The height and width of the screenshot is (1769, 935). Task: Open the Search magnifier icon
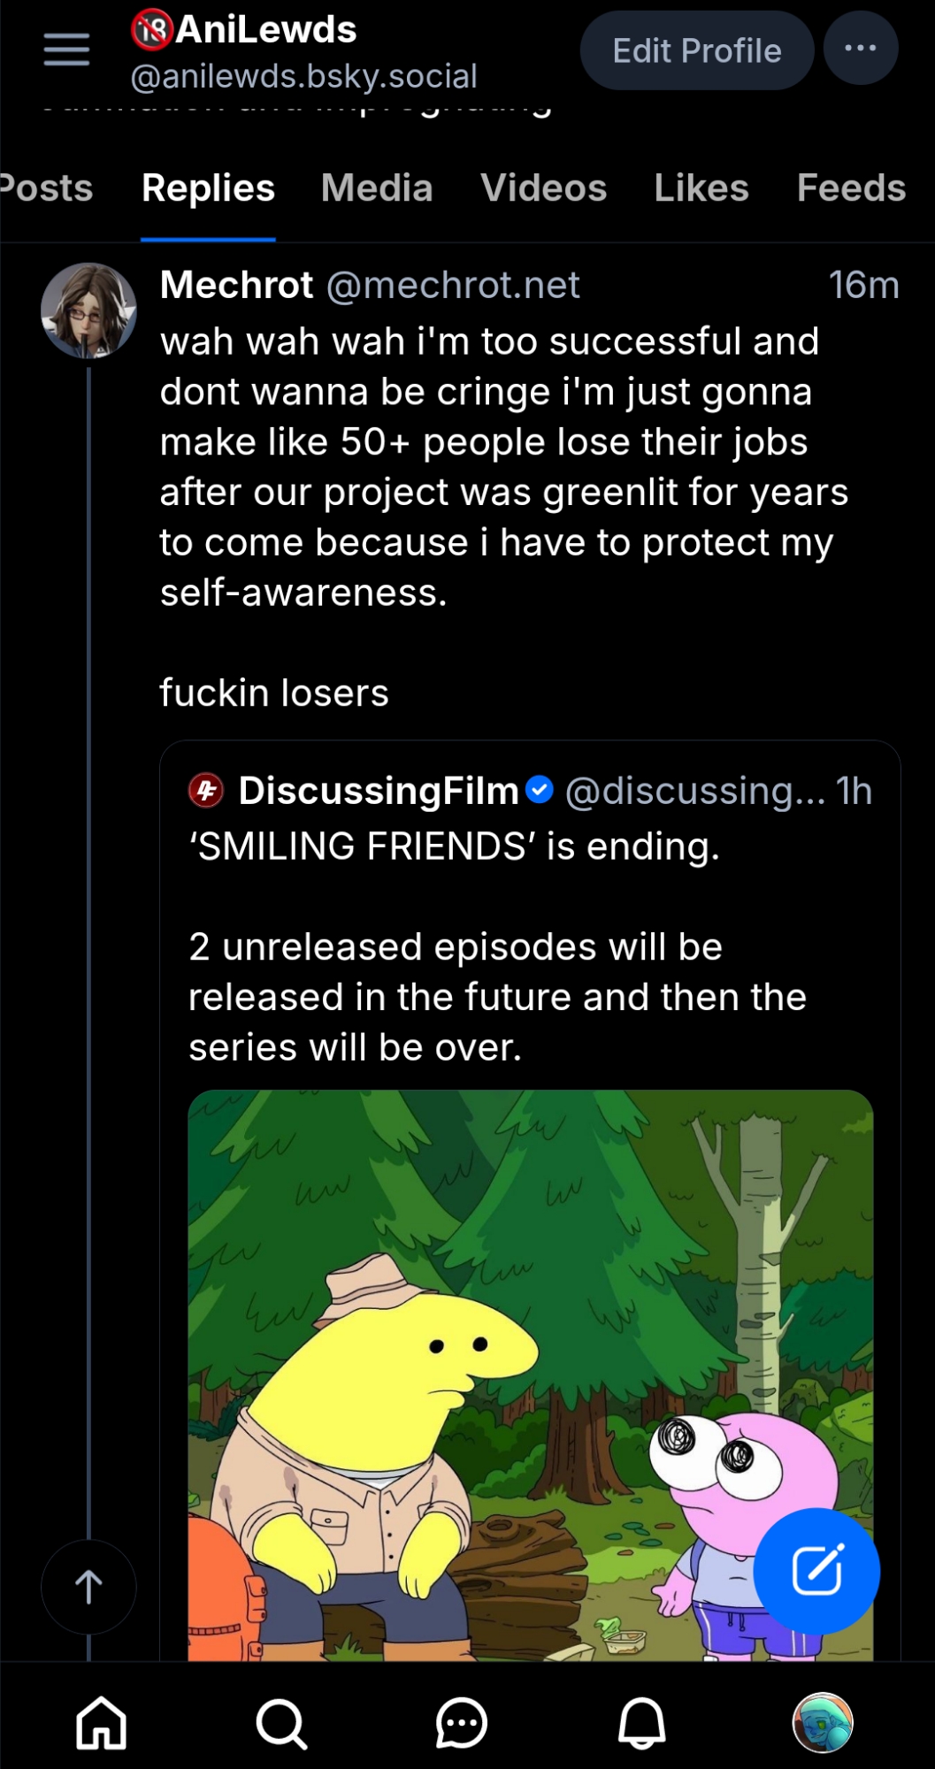[281, 1723]
